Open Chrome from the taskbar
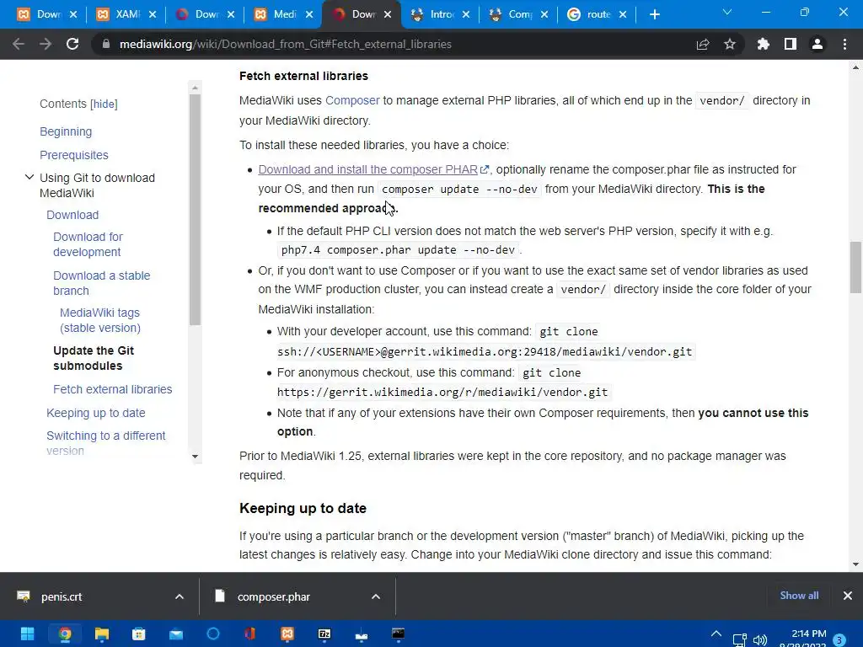 [64, 634]
